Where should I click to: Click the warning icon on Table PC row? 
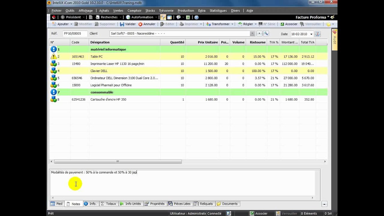click(x=53, y=56)
